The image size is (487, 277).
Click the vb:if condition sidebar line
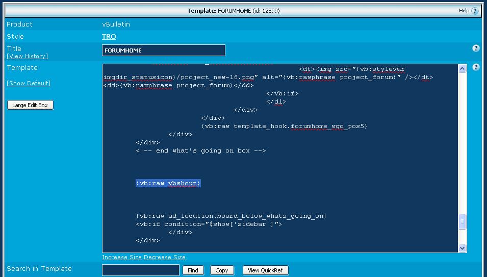point(209,224)
